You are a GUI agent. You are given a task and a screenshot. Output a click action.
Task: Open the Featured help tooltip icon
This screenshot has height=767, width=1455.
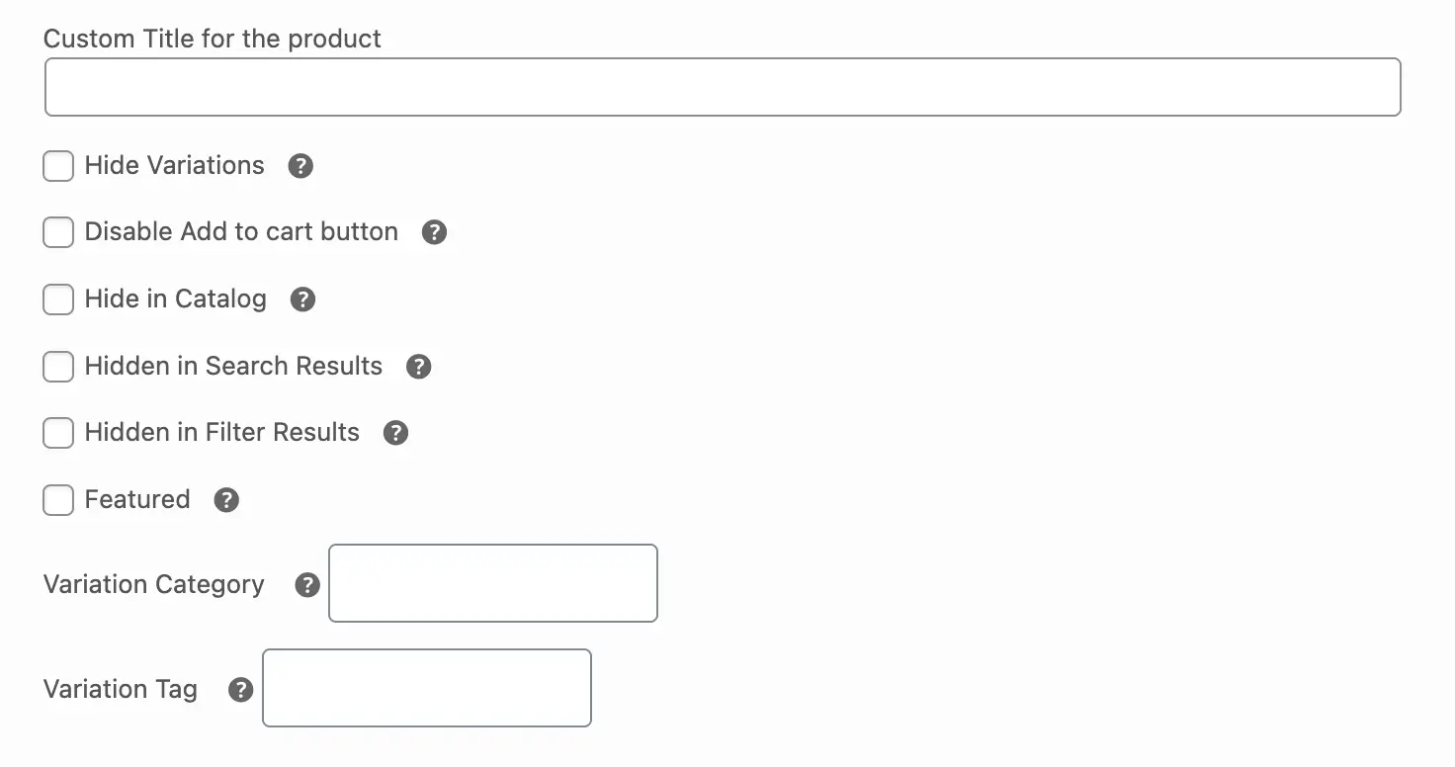coord(226,500)
